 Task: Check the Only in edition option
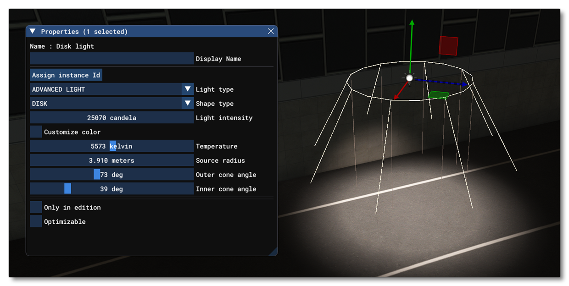[35, 207]
